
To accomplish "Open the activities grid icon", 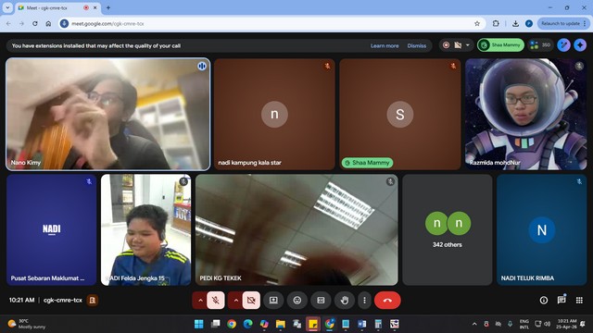I will [579, 300].
